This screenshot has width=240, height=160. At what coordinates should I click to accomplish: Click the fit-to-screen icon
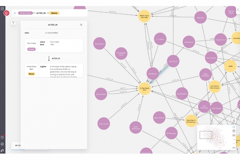click(234, 135)
